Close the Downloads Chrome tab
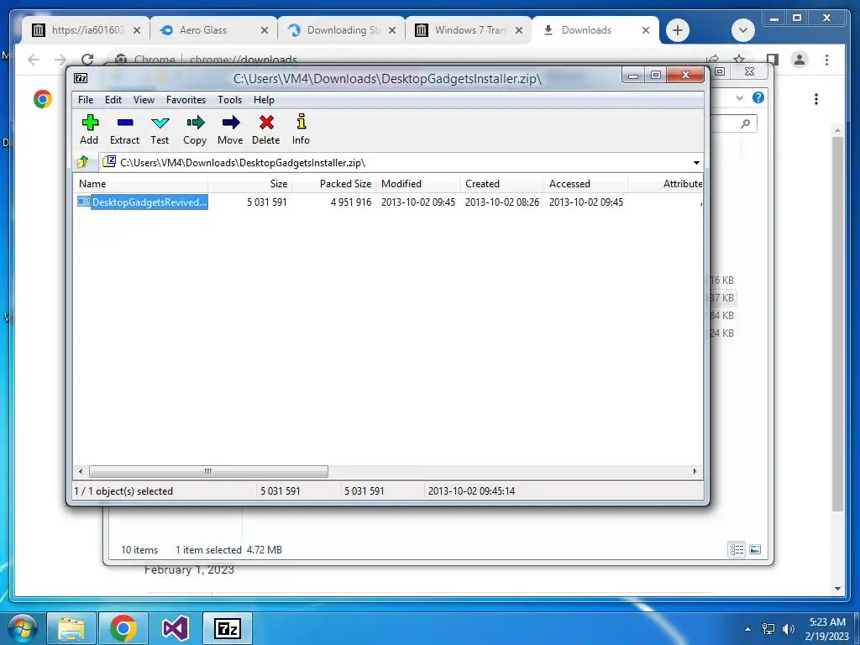860x645 pixels. pos(646,30)
